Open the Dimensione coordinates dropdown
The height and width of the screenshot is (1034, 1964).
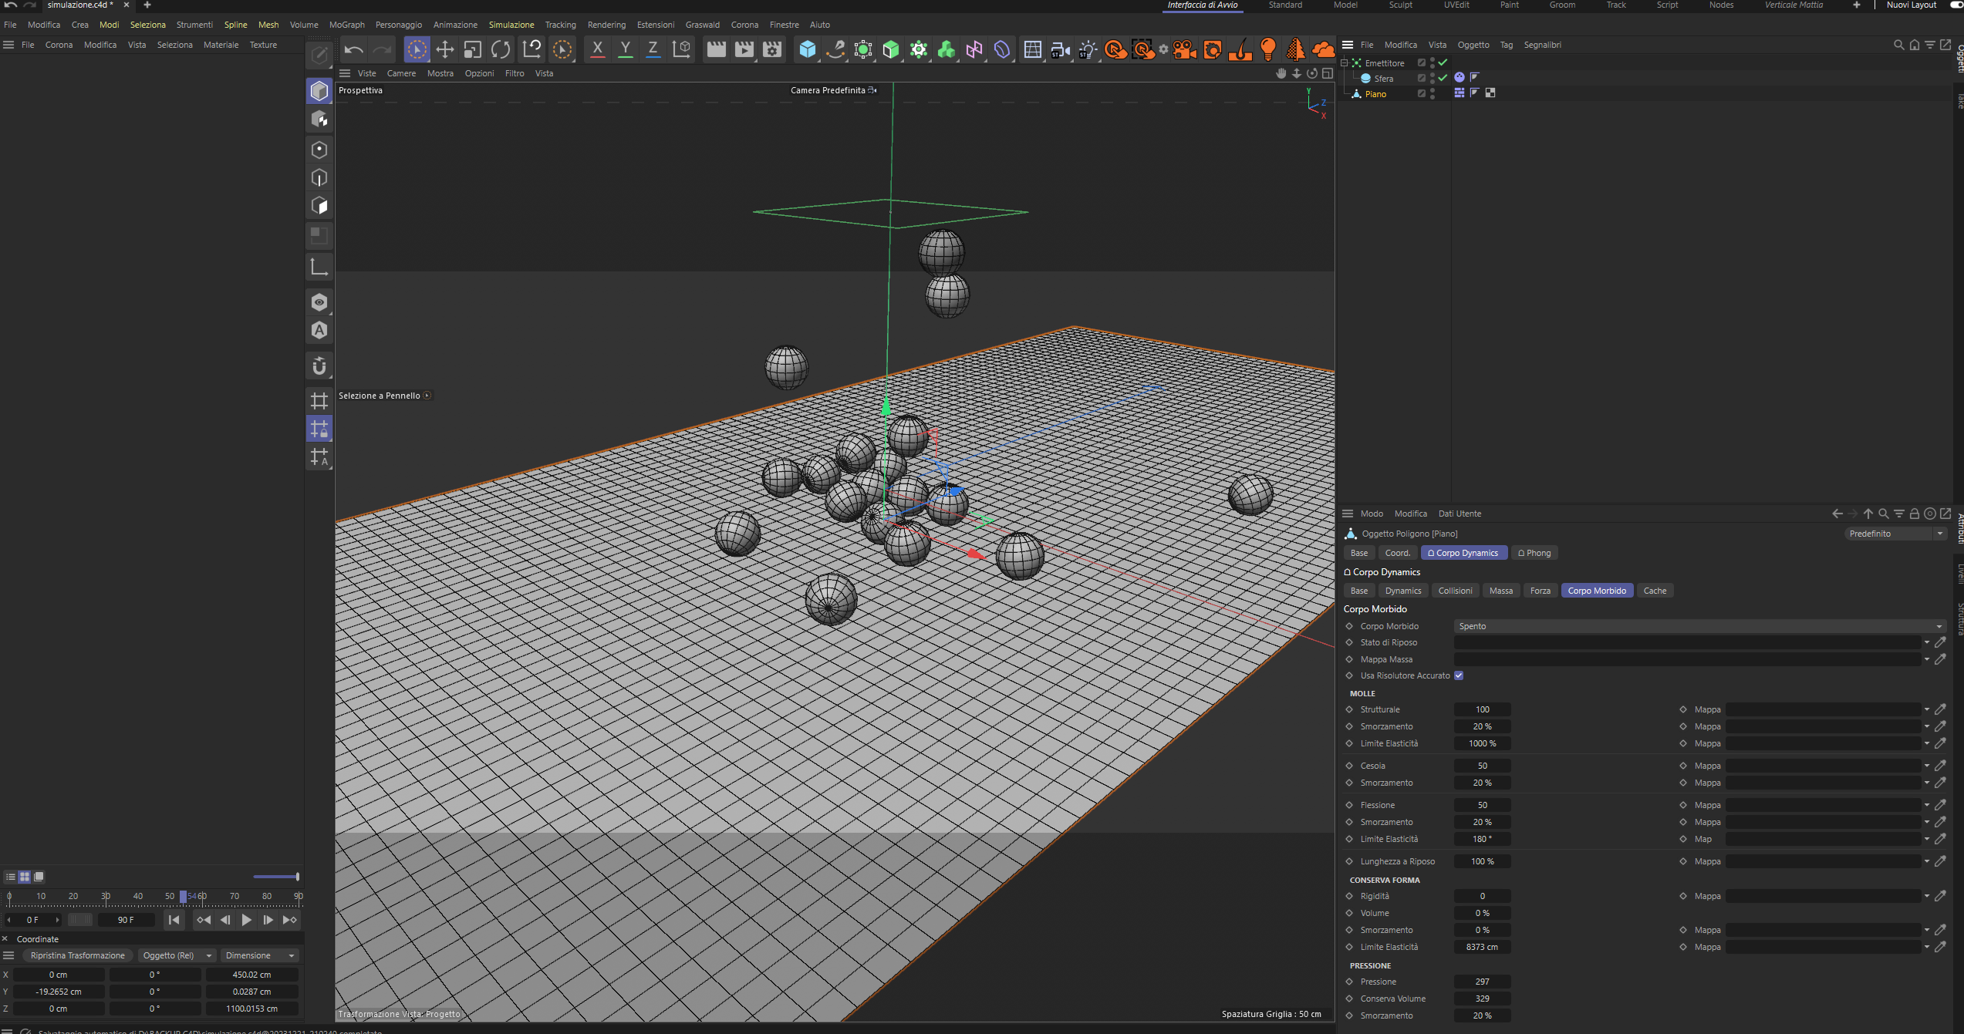(259, 955)
